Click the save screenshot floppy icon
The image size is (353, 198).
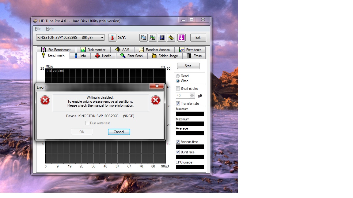pyautogui.click(x=162, y=38)
